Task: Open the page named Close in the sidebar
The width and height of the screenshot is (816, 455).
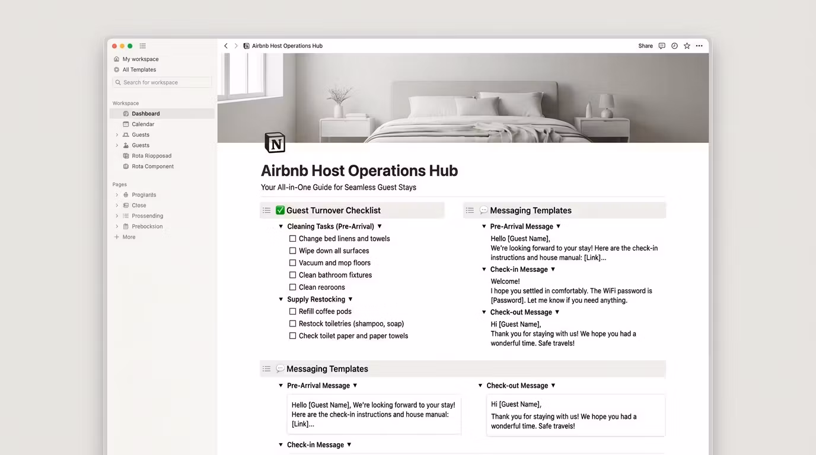Action: (x=139, y=206)
